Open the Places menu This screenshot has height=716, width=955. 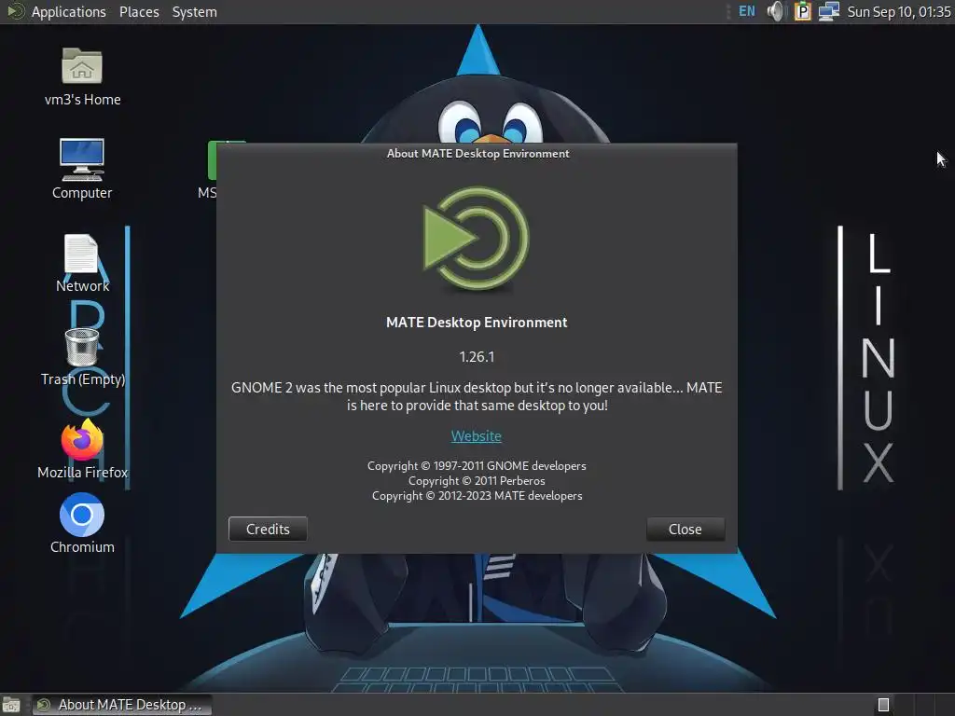pos(139,11)
